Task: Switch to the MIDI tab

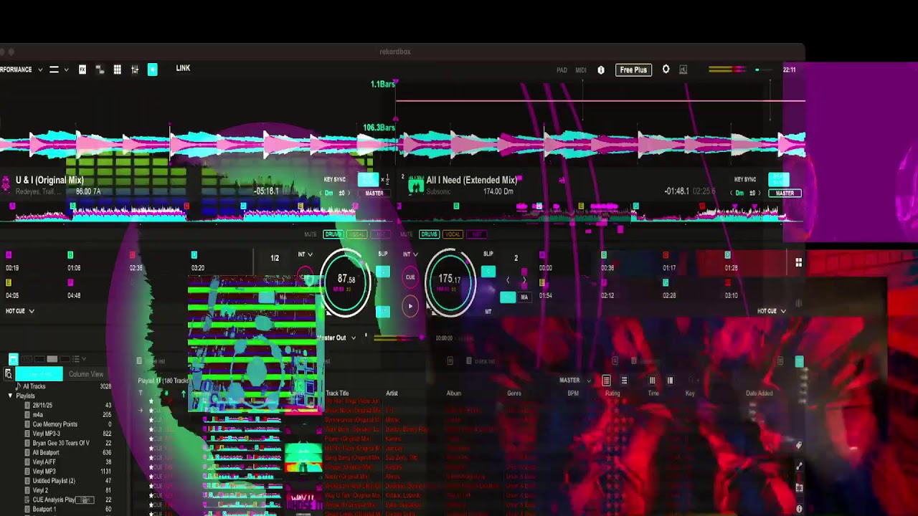Action: point(581,70)
